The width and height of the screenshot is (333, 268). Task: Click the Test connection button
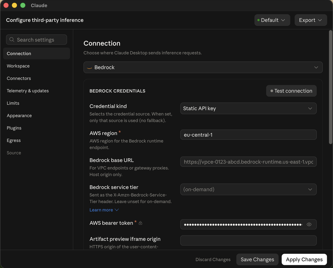(291, 91)
